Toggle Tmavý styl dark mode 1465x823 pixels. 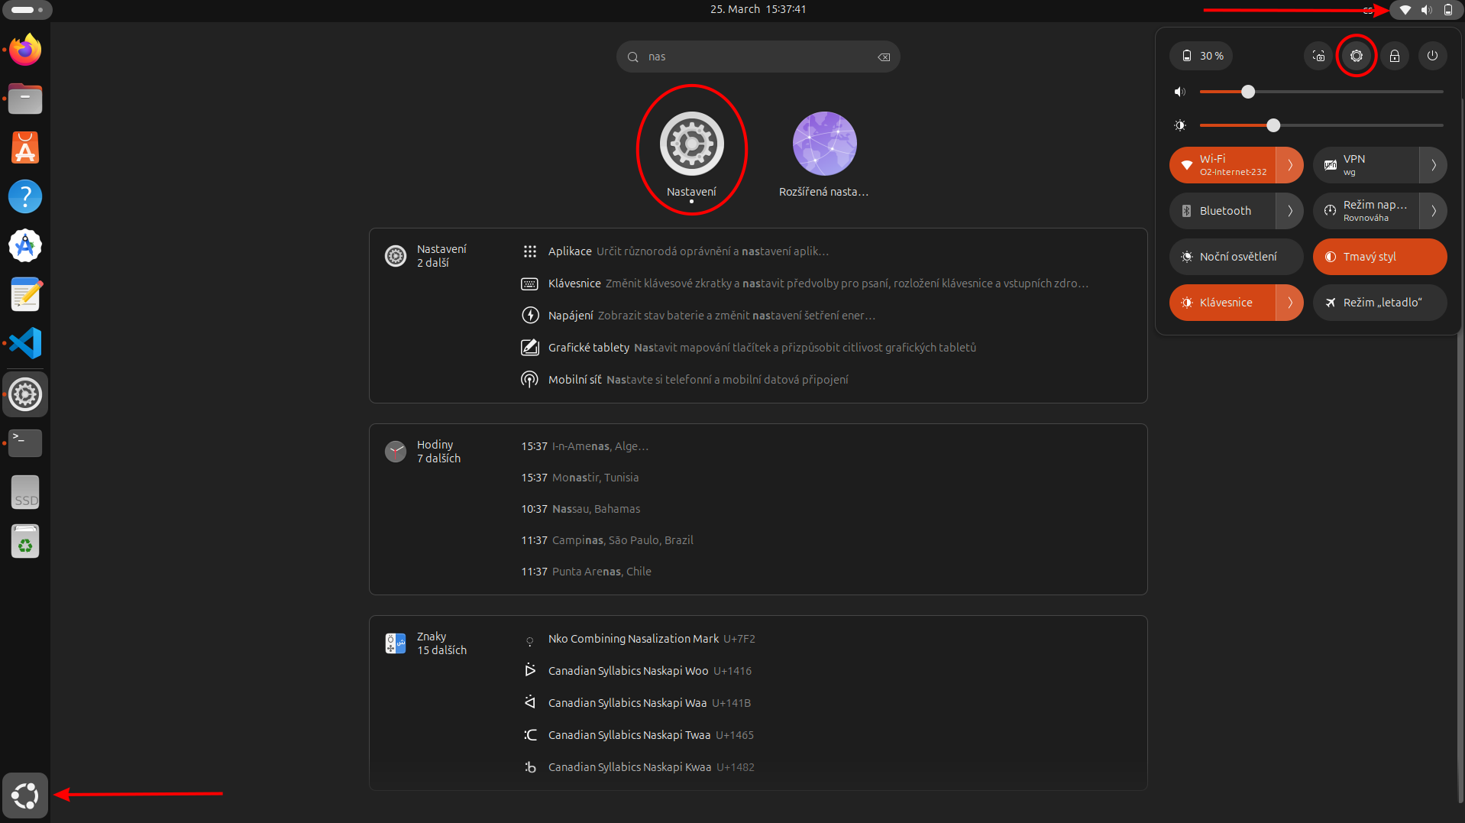[x=1379, y=257]
